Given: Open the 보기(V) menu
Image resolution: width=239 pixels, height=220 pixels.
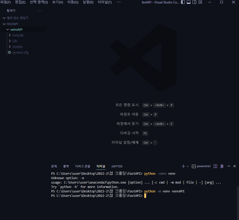Looking at the screenshot, I should pyautogui.click(x=58, y=2).
